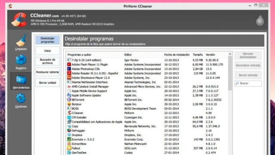The image size is (275, 155).
Task: Open the Restaurar sistema tab
Action: (x=48, y=72)
